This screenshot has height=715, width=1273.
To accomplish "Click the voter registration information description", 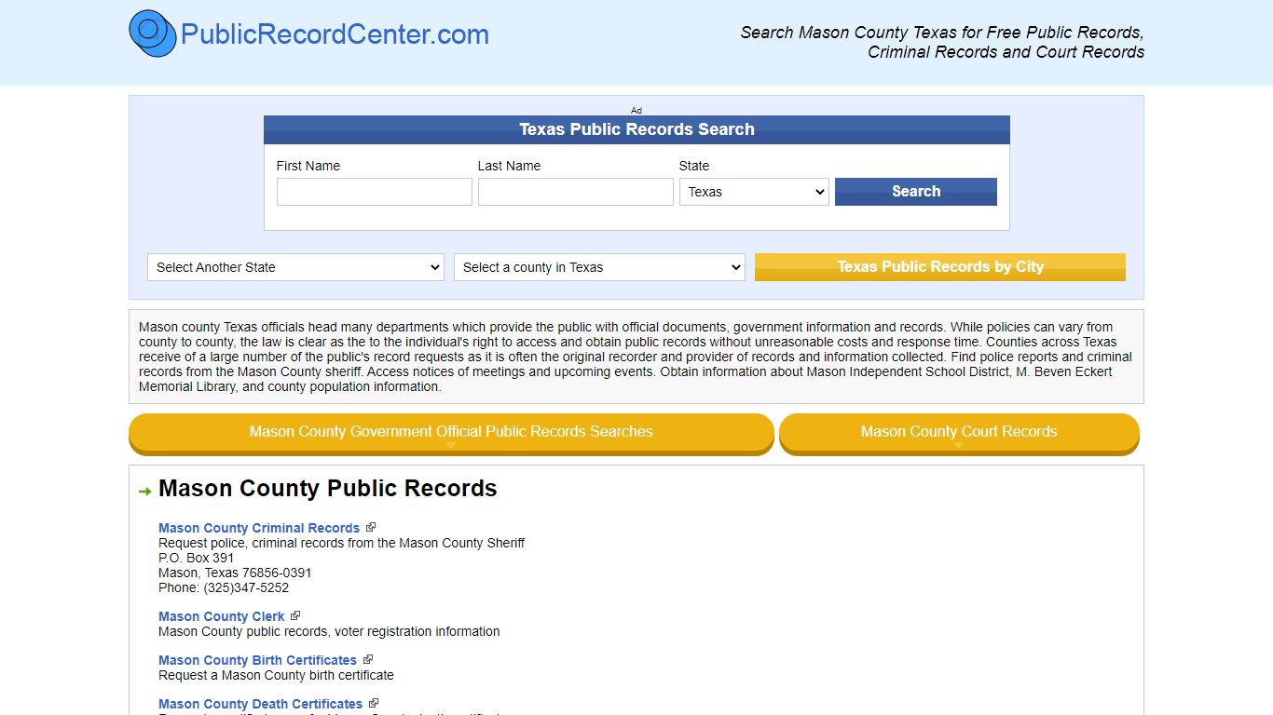I will click(329, 631).
